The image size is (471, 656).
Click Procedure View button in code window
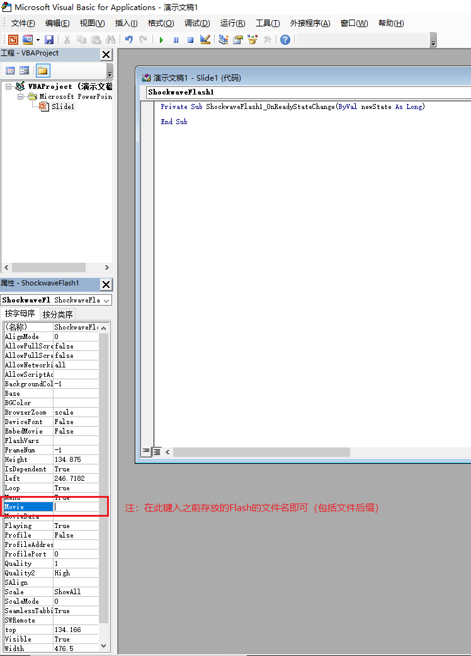coord(146,451)
